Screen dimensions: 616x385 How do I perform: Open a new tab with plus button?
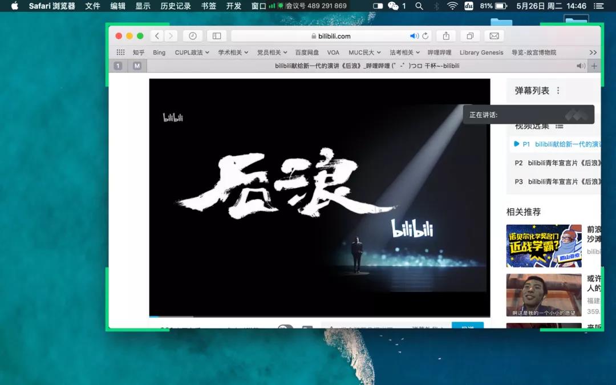594,66
